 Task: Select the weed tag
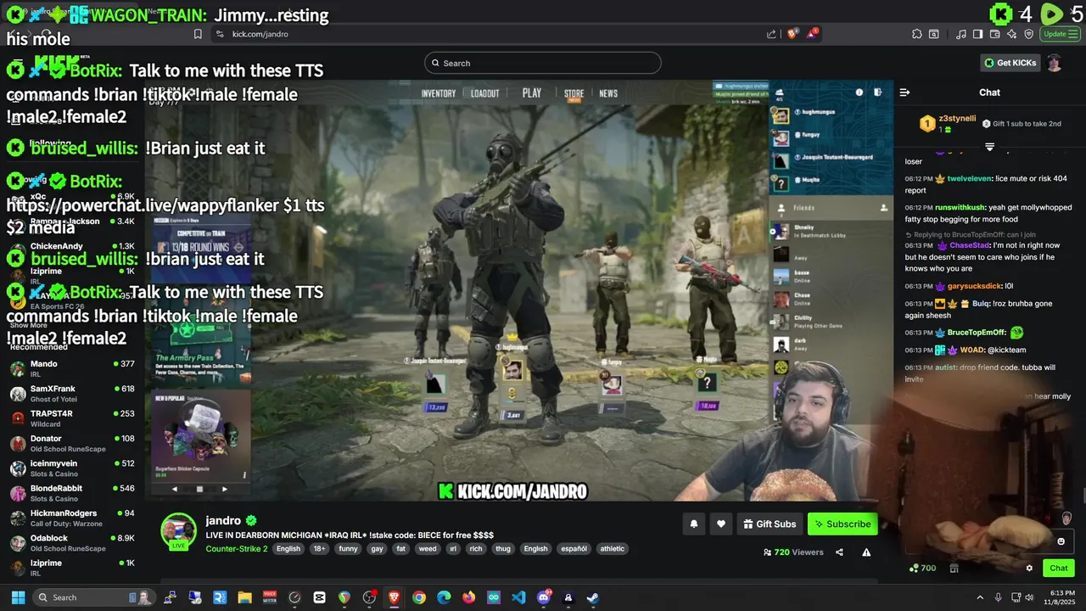pyautogui.click(x=428, y=548)
